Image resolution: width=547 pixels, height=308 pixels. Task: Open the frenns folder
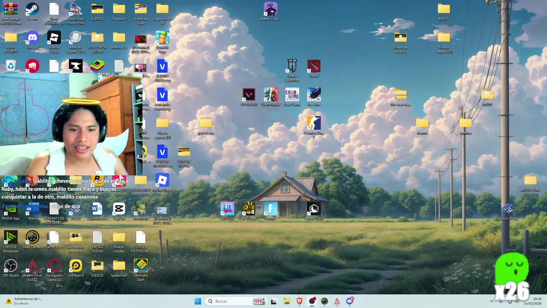(422, 126)
